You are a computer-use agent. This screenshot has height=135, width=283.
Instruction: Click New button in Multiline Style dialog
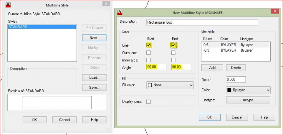click(x=94, y=38)
